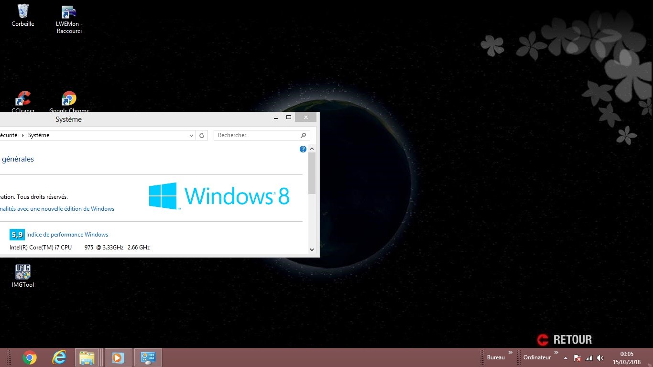Launch Chrome from the taskbar

[30, 357]
